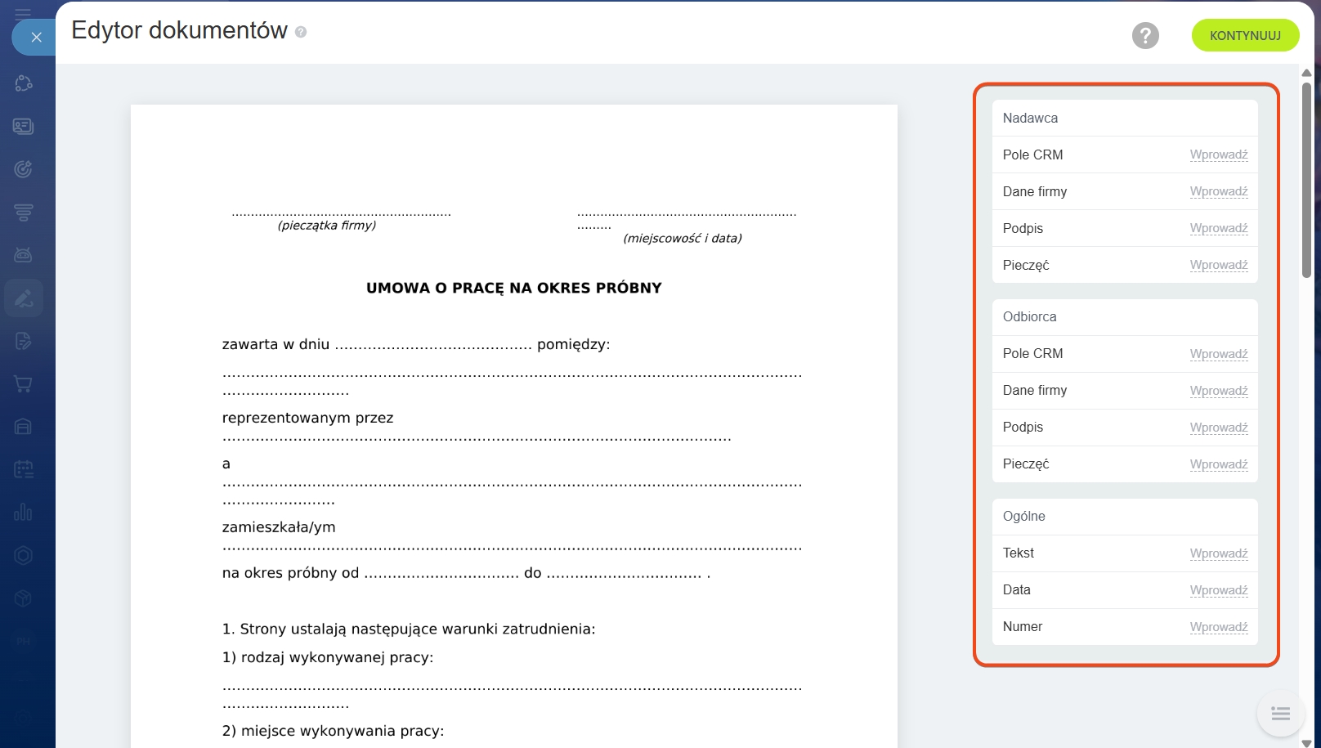1321x748 pixels.
Task: Insert Podpis field for Nadawca
Action: 1218,228
